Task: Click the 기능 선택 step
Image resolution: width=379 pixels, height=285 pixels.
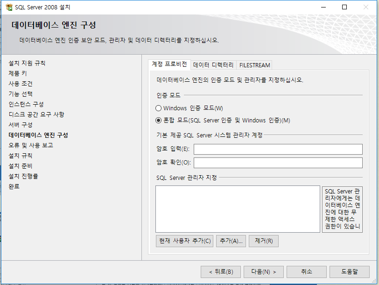Action: point(21,94)
